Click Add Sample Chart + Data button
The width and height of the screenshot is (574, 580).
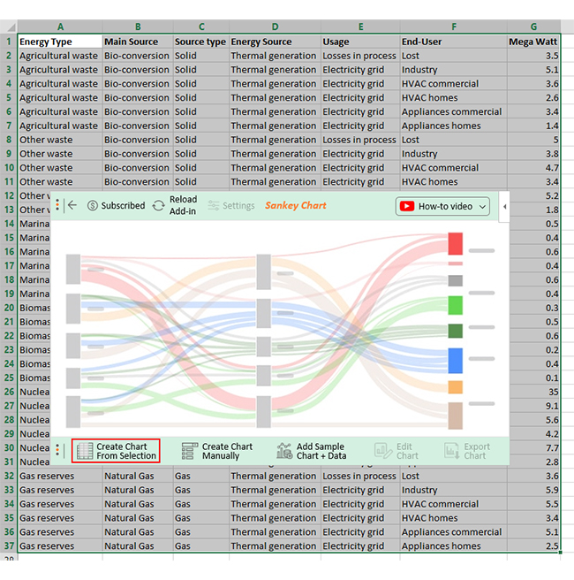click(x=312, y=451)
